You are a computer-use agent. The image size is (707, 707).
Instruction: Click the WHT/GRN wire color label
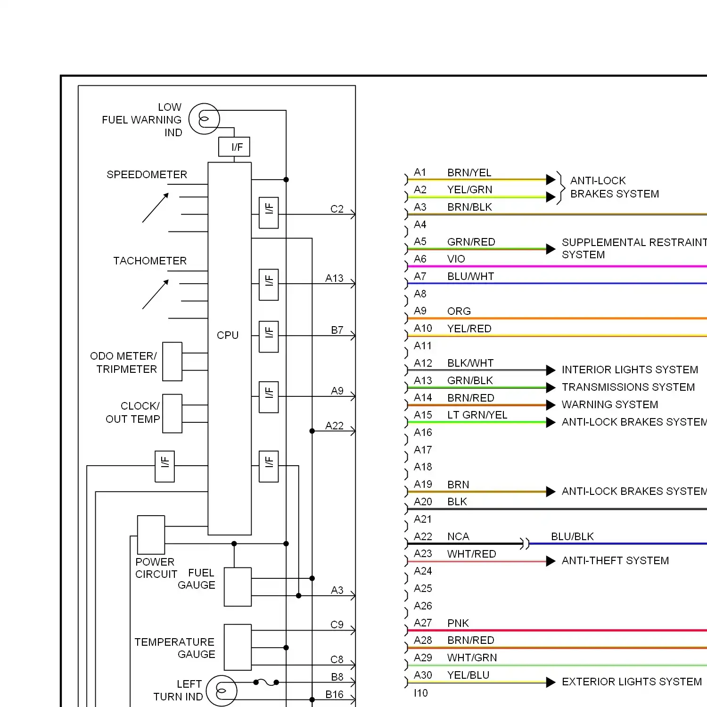[472, 658]
